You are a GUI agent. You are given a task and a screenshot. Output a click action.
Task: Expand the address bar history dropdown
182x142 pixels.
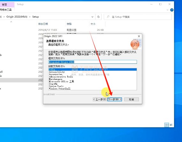tap(92, 17)
